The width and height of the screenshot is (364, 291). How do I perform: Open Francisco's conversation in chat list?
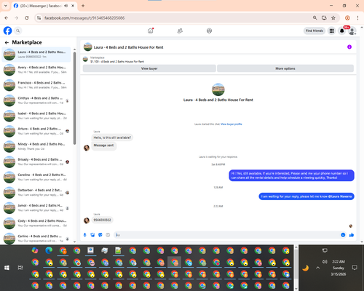(36, 85)
